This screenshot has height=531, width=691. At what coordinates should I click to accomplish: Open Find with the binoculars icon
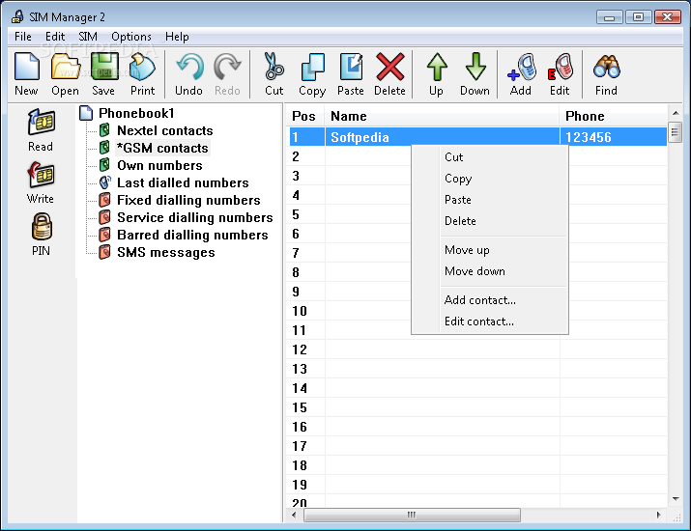click(x=606, y=67)
